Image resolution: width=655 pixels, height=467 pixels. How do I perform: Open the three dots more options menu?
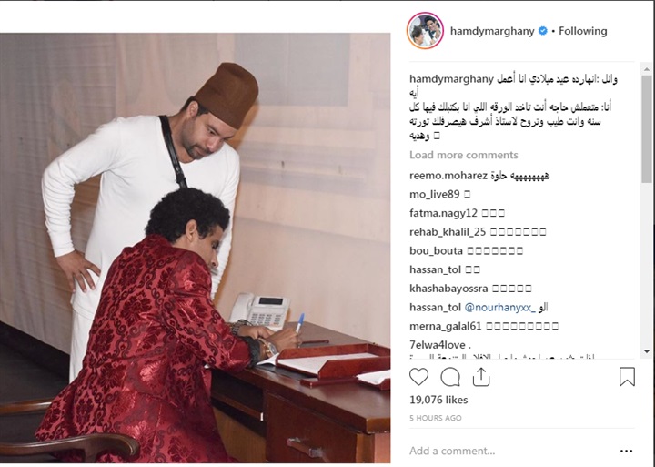click(x=626, y=451)
